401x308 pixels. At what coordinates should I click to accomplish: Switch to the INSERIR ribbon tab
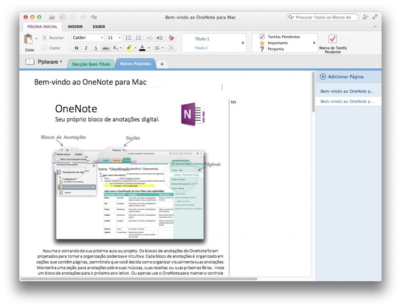tap(76, 27)
